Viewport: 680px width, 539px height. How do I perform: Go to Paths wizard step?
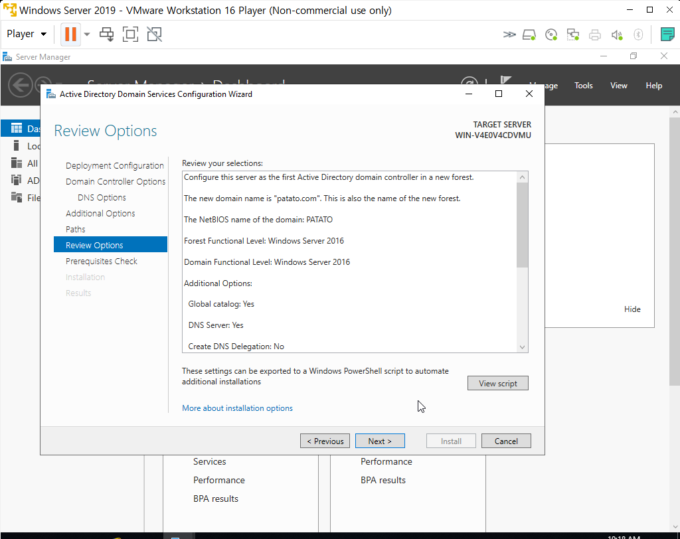tap(76, 230)
